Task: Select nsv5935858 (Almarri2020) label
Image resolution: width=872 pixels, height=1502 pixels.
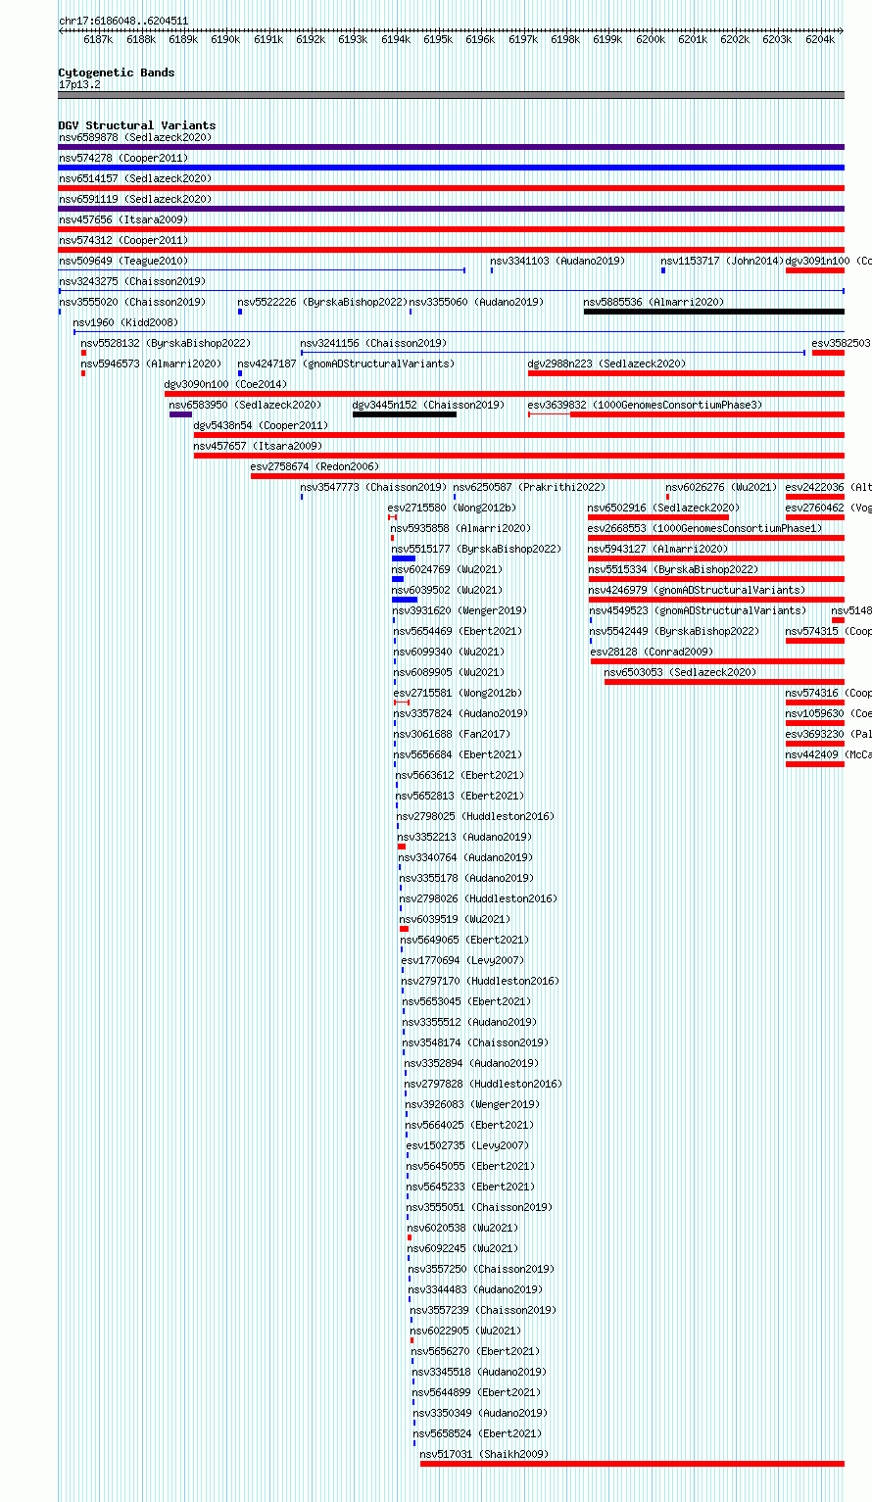Action: pos(460,529)
